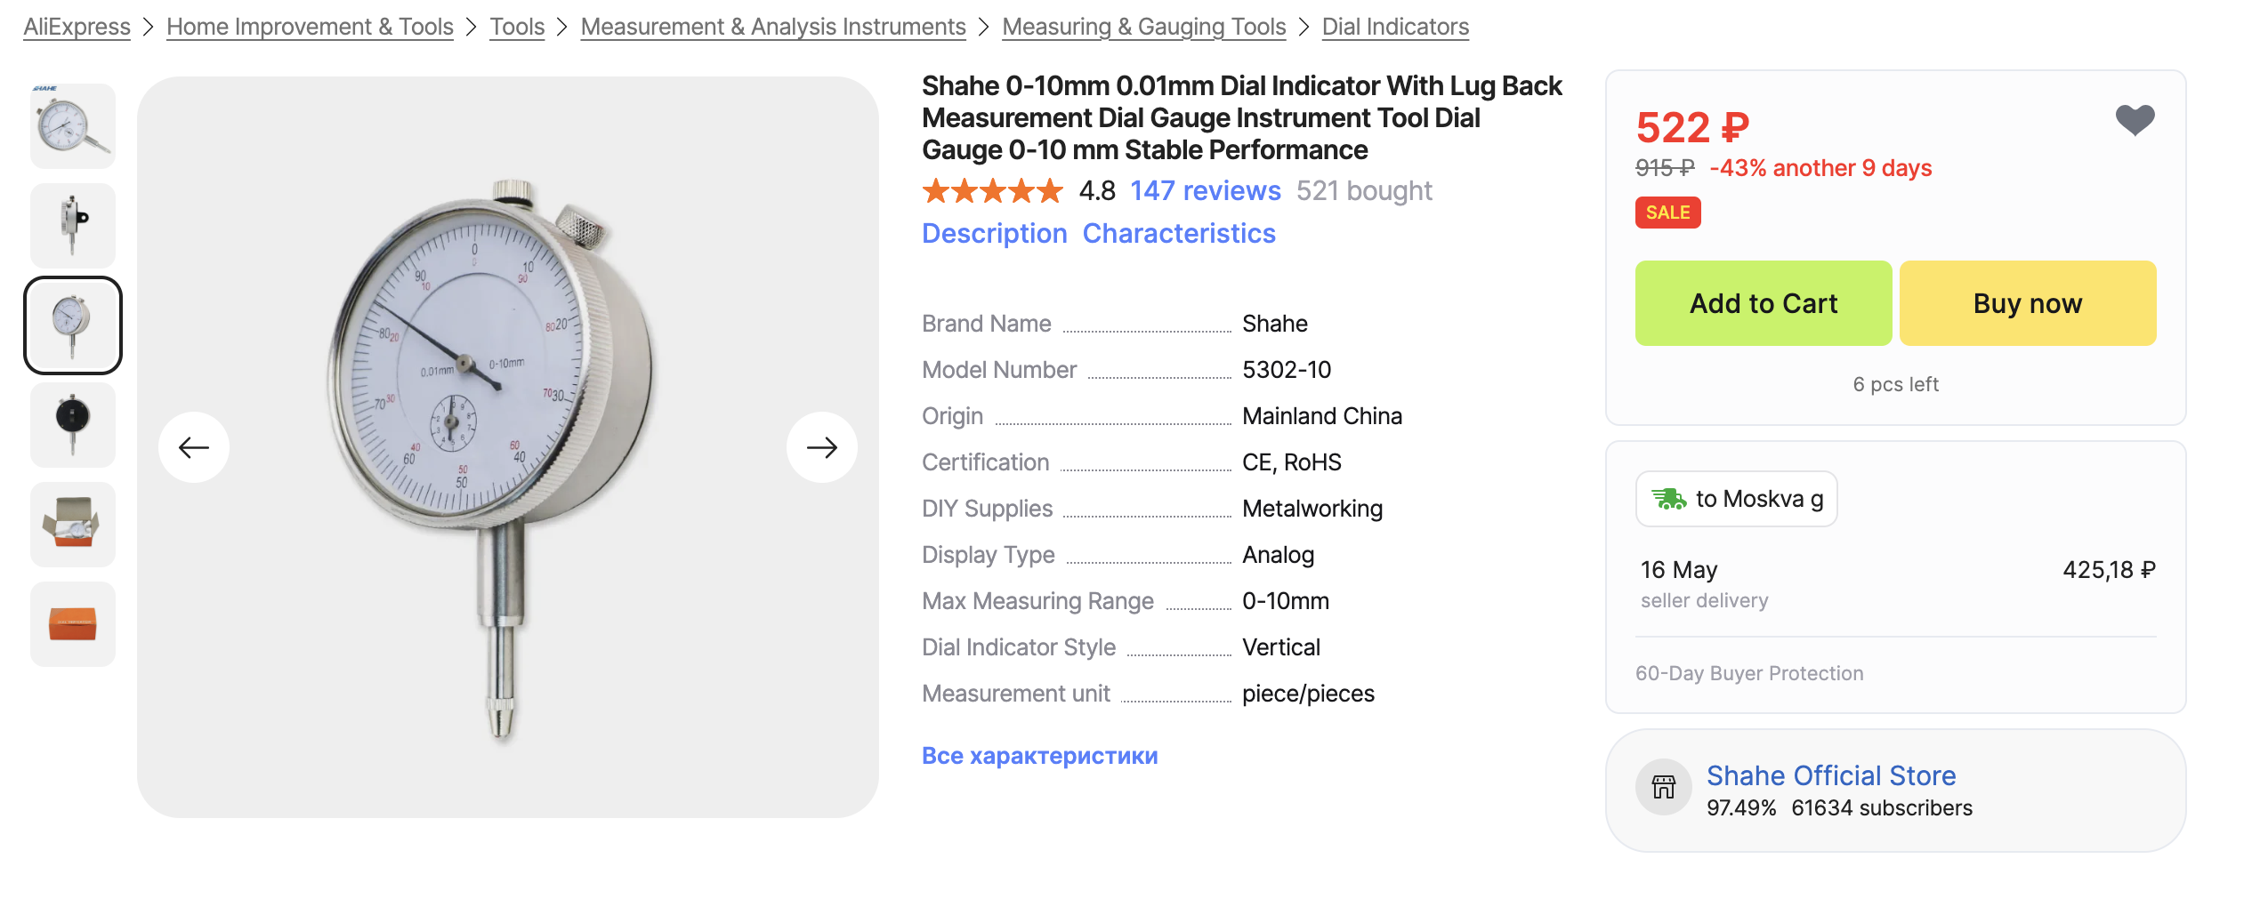This screenshot has height=923, width=2260.
Task: Add the dial indicator to cart
Action: (1763, 303)
